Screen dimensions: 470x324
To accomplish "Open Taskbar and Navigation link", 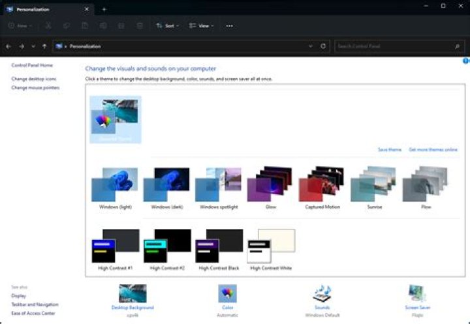I will [x=35, y=304].
